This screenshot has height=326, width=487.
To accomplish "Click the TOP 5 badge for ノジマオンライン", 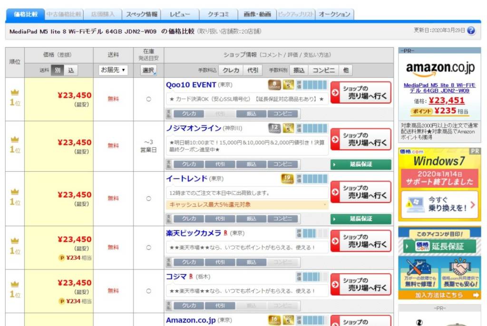I will pyautogui.click(x=288, y=128).
